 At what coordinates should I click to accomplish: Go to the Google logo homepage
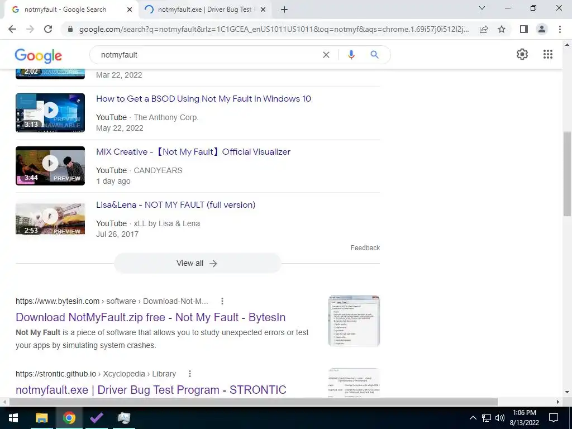coord(39,55)
